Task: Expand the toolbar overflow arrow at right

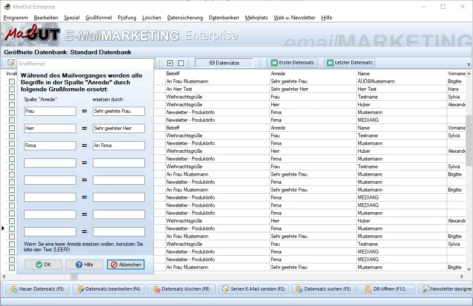Action: 469,64
